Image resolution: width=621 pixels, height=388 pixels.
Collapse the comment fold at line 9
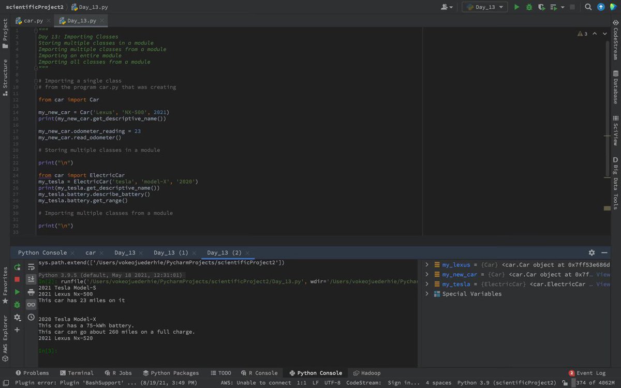tap(36, 81)
